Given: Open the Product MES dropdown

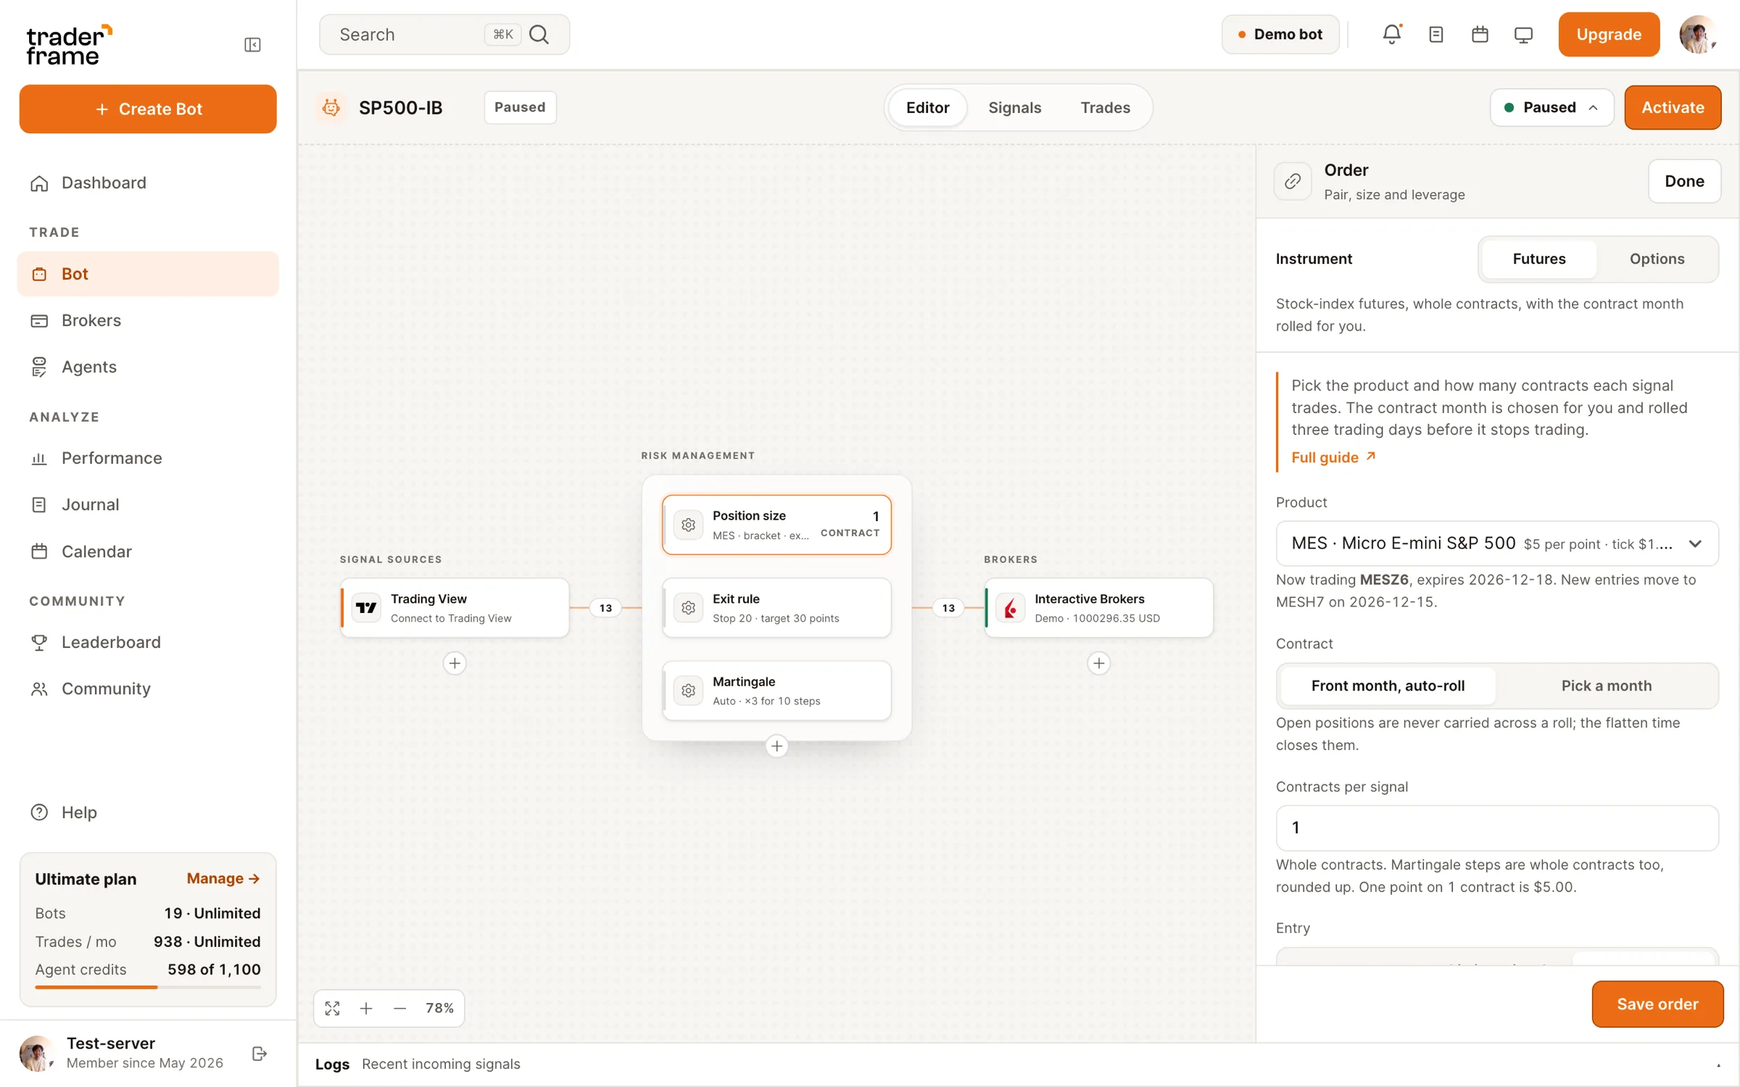Looking at the screenshot, I should coord(1497,543).
